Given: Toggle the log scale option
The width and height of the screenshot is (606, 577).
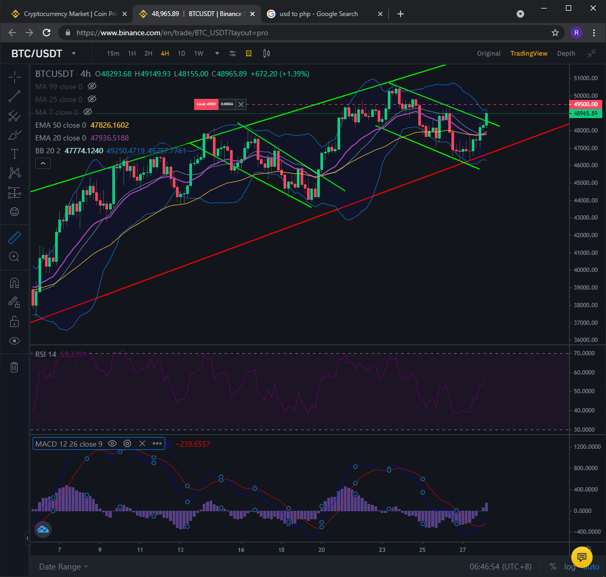Looking at the screenshot, I should point(569,566).
